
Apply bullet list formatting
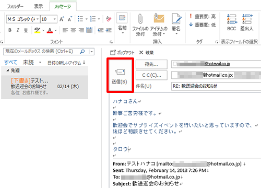[x=80, y=19]
